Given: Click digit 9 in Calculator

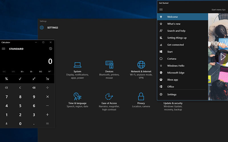Looking at the screenshot, I should click(34, 97).
